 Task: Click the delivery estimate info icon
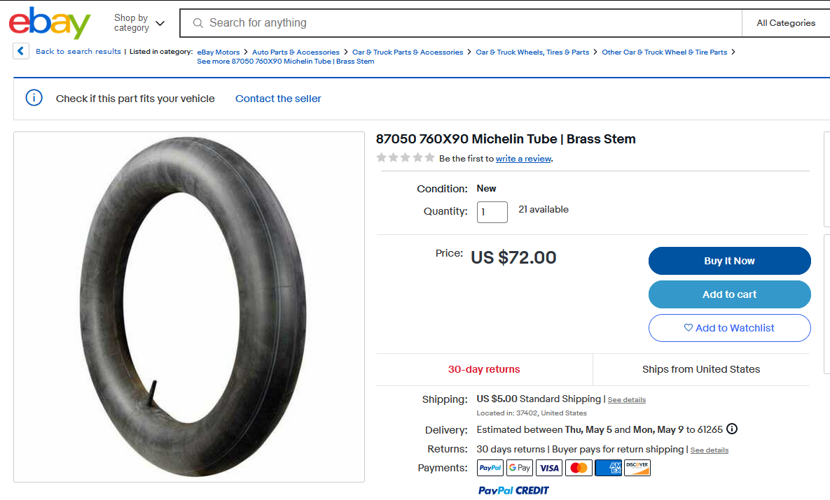[732, 429]
